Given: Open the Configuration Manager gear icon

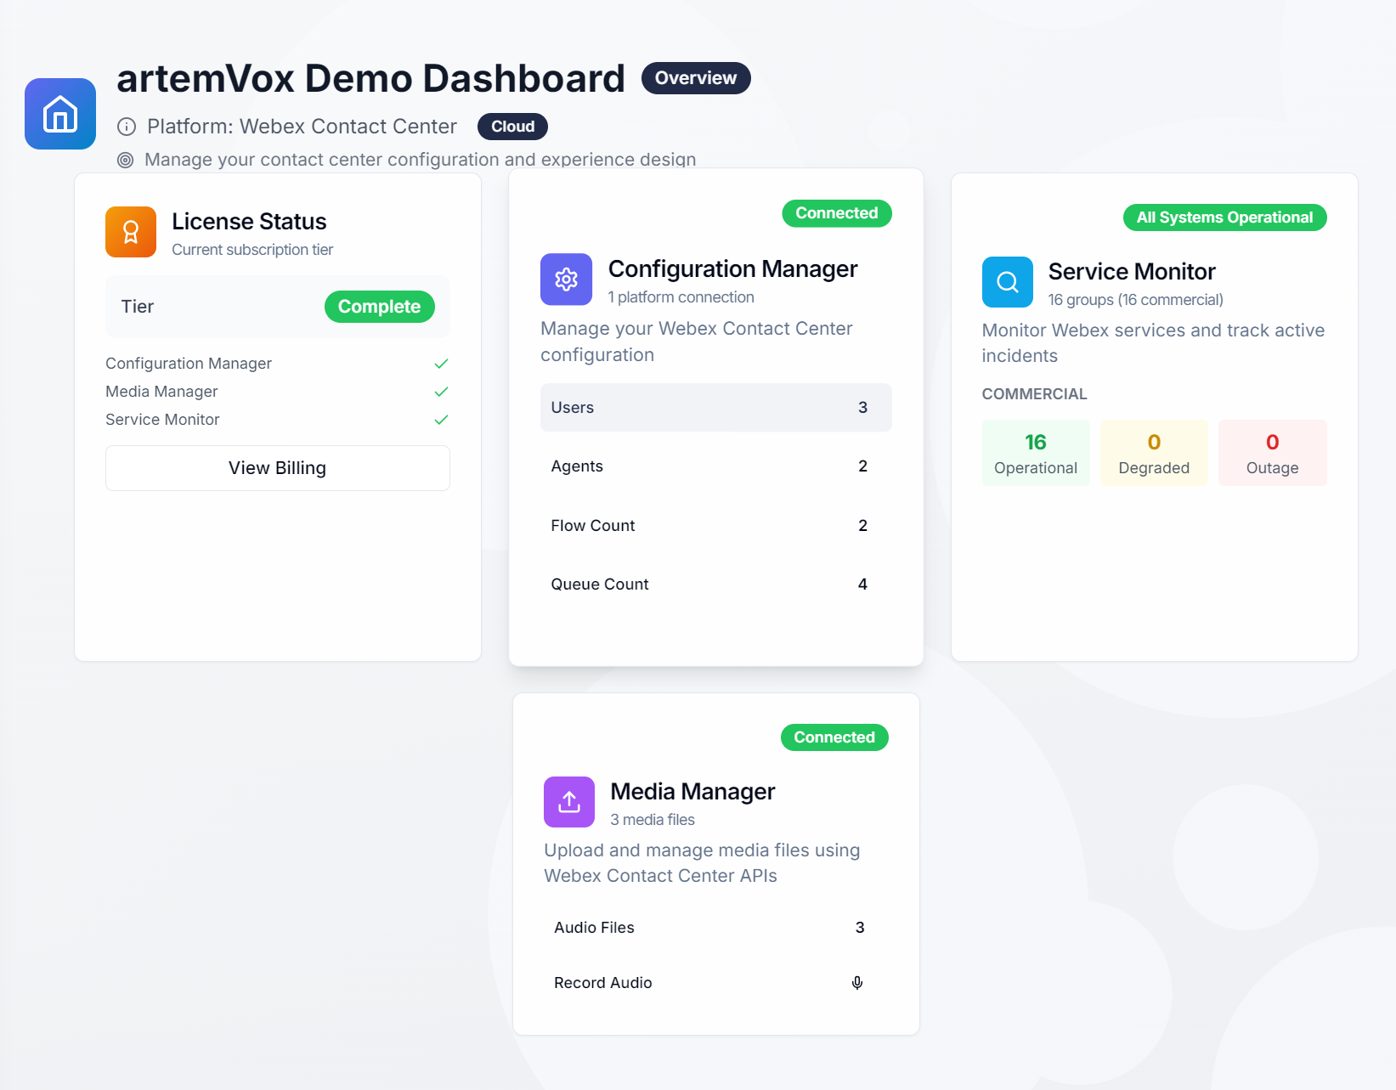Looking at the screenshot, I should tap(565, 279).
